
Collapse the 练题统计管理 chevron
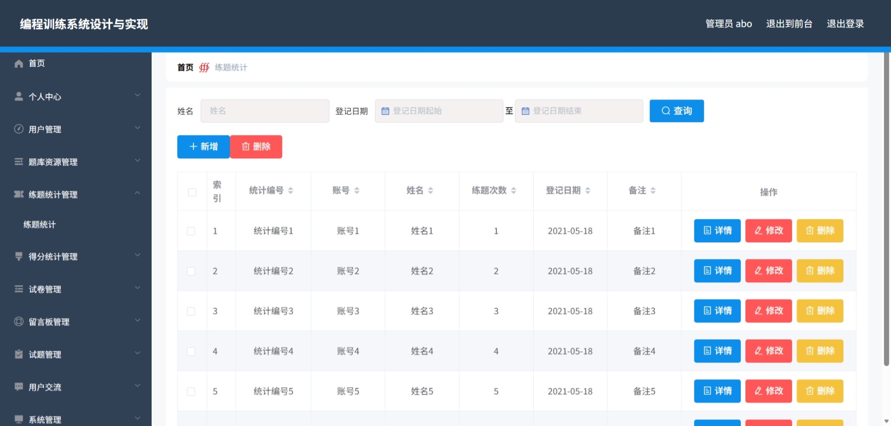[137, 193]
